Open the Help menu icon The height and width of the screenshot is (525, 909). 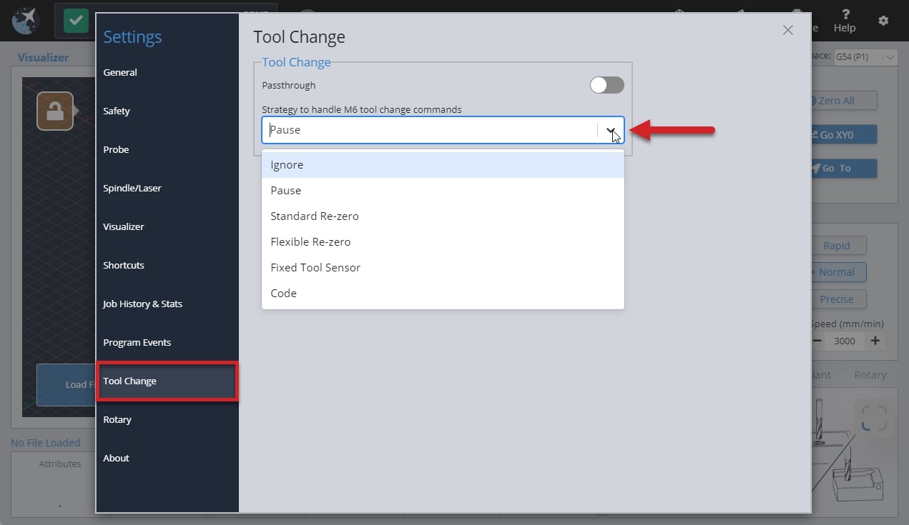pyautogui.click(x=845, y=21)
